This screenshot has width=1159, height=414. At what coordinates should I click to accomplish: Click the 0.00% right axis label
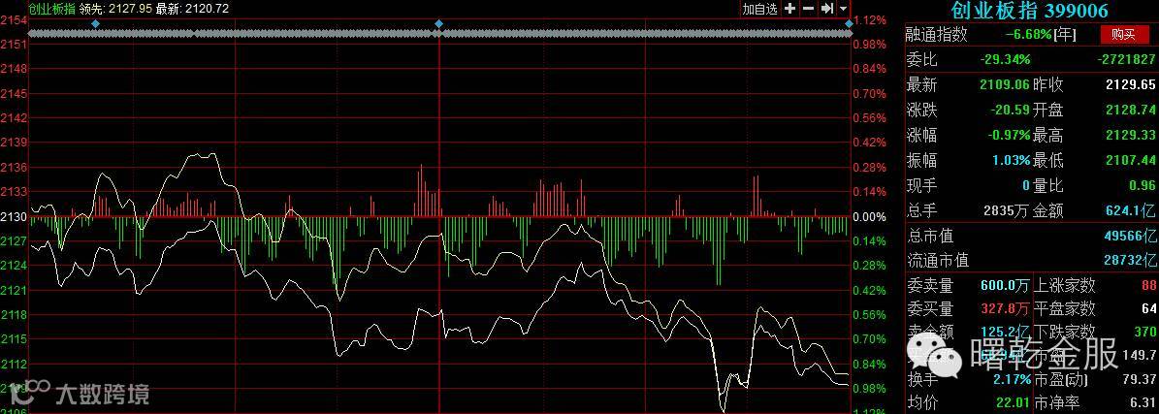[868, 216]
